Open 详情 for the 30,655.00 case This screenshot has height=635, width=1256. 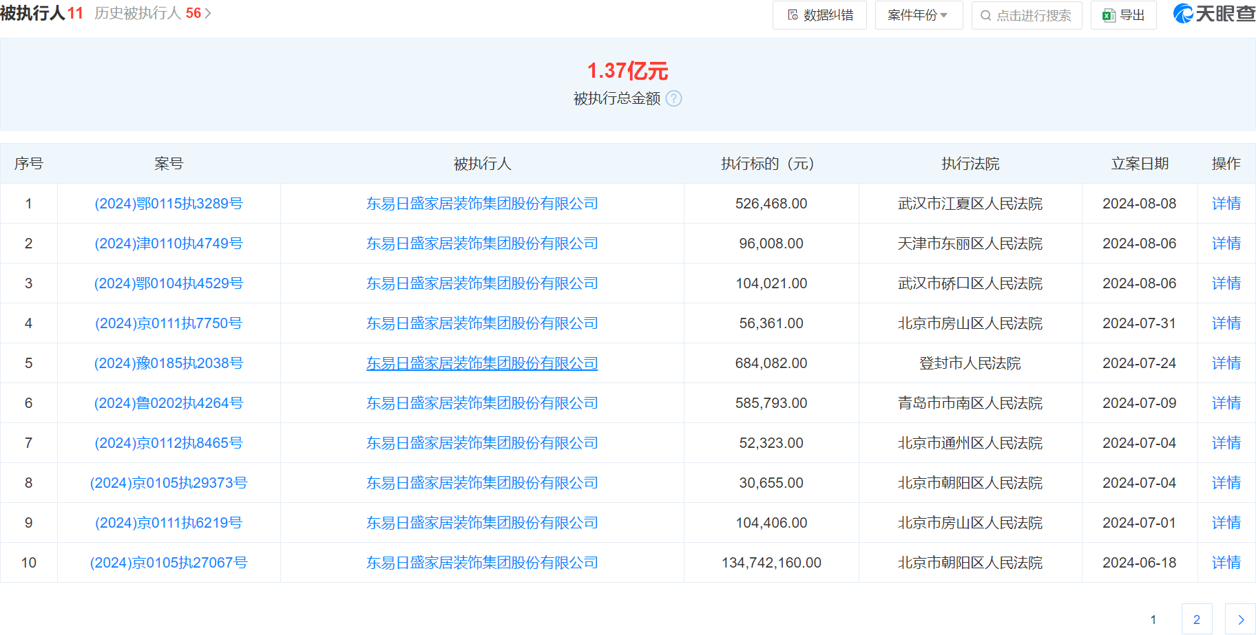(x=1226, y=483)
